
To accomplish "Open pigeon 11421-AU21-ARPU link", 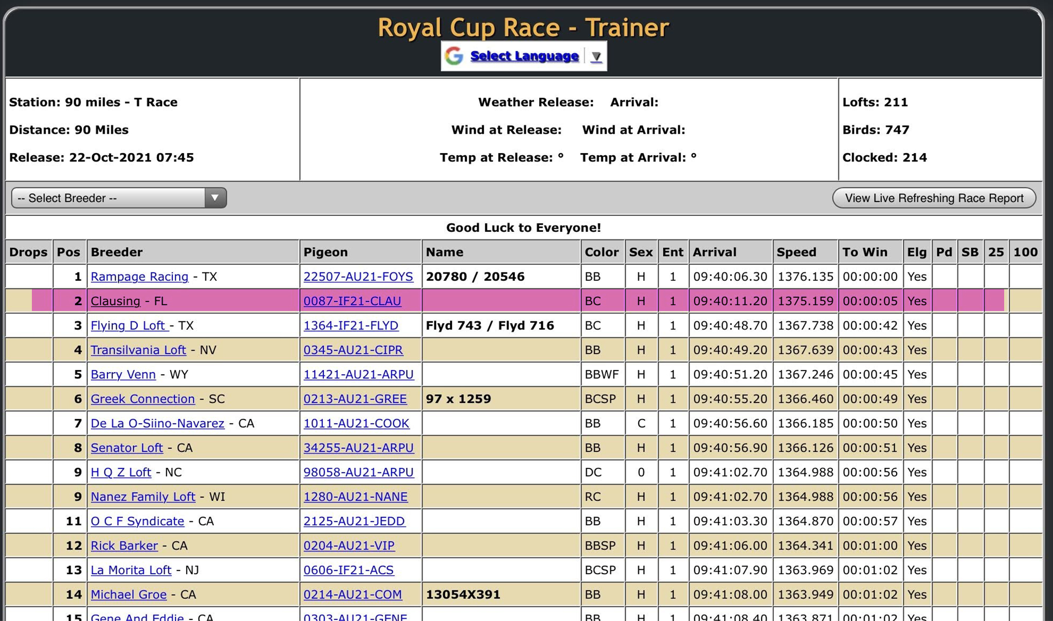I will coord(358,374).
